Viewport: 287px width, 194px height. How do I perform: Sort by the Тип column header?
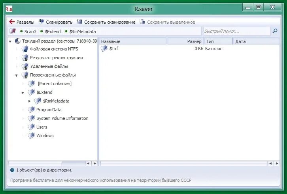tap(218, 41)
